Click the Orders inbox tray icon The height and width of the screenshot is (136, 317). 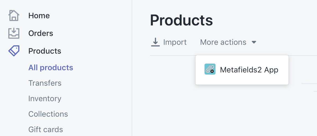[14, 33]
